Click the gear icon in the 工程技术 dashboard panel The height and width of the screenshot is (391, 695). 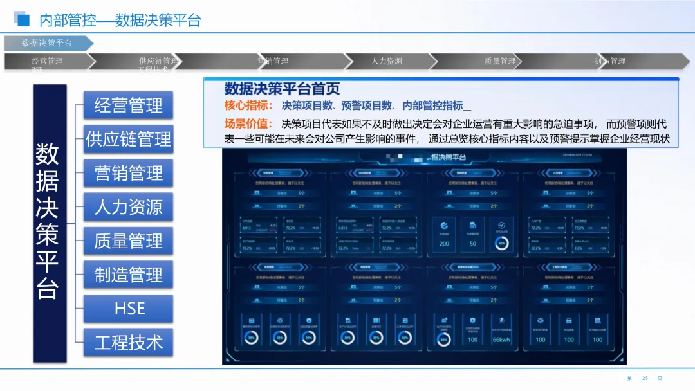click(x=541, y=321)
